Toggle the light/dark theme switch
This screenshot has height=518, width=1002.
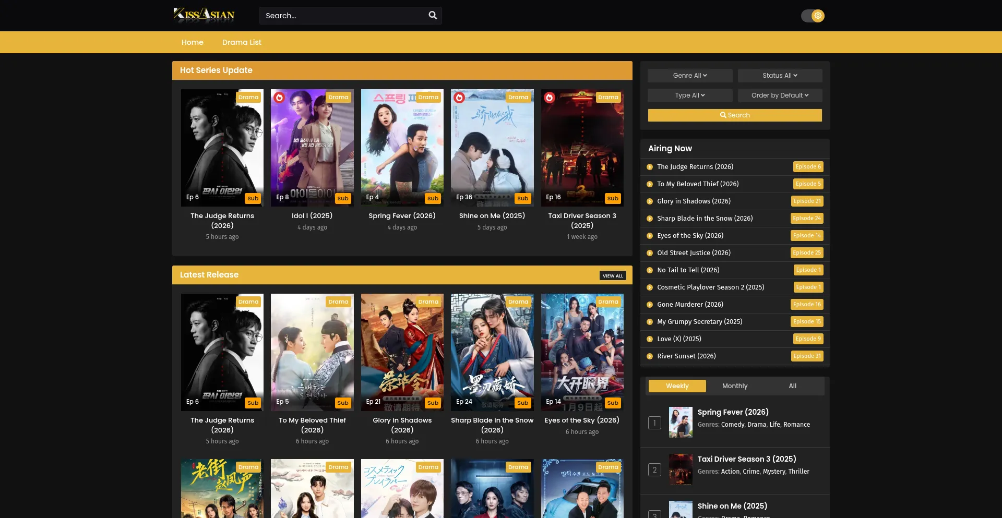point(813,16)
